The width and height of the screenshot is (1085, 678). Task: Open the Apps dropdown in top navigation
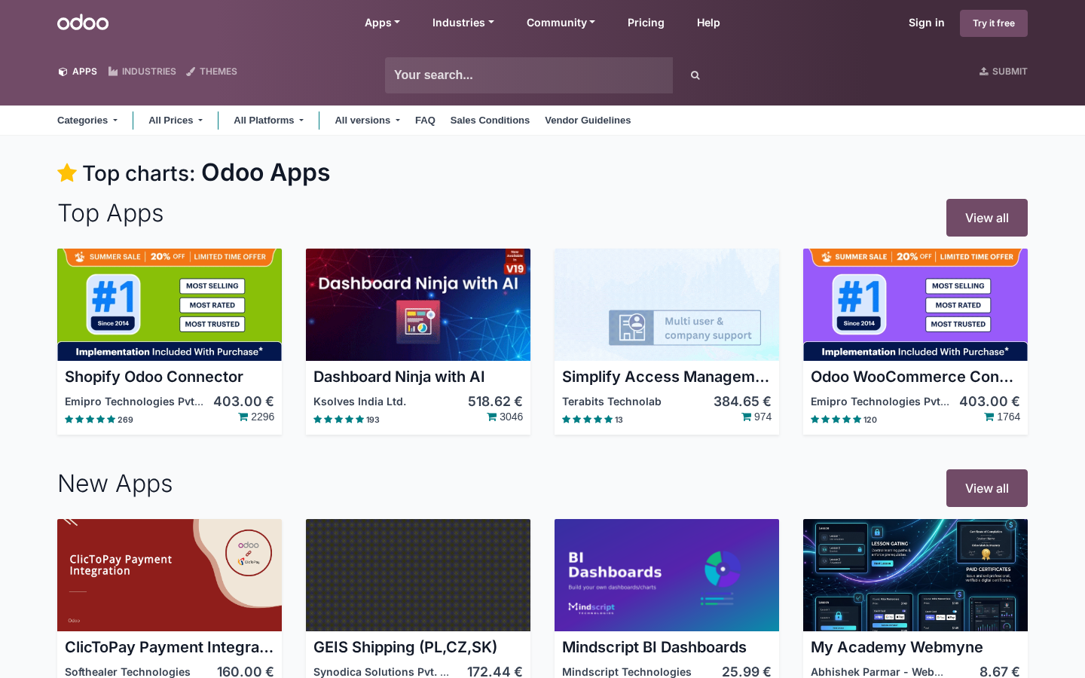click(382, 23)
